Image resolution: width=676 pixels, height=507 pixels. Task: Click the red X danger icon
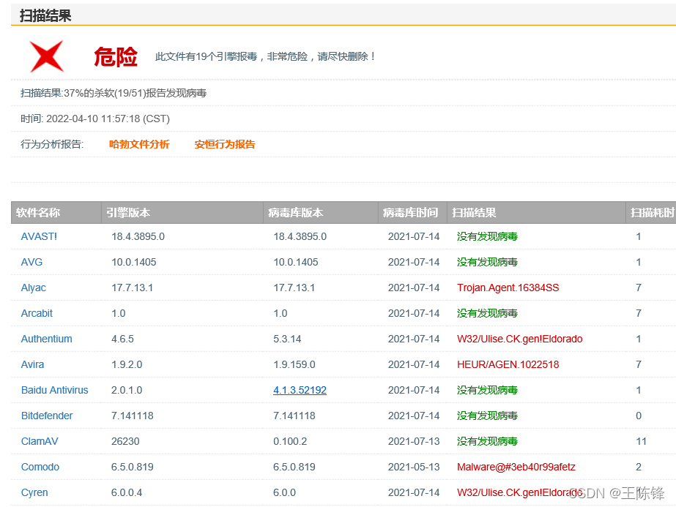click(47, 56)
